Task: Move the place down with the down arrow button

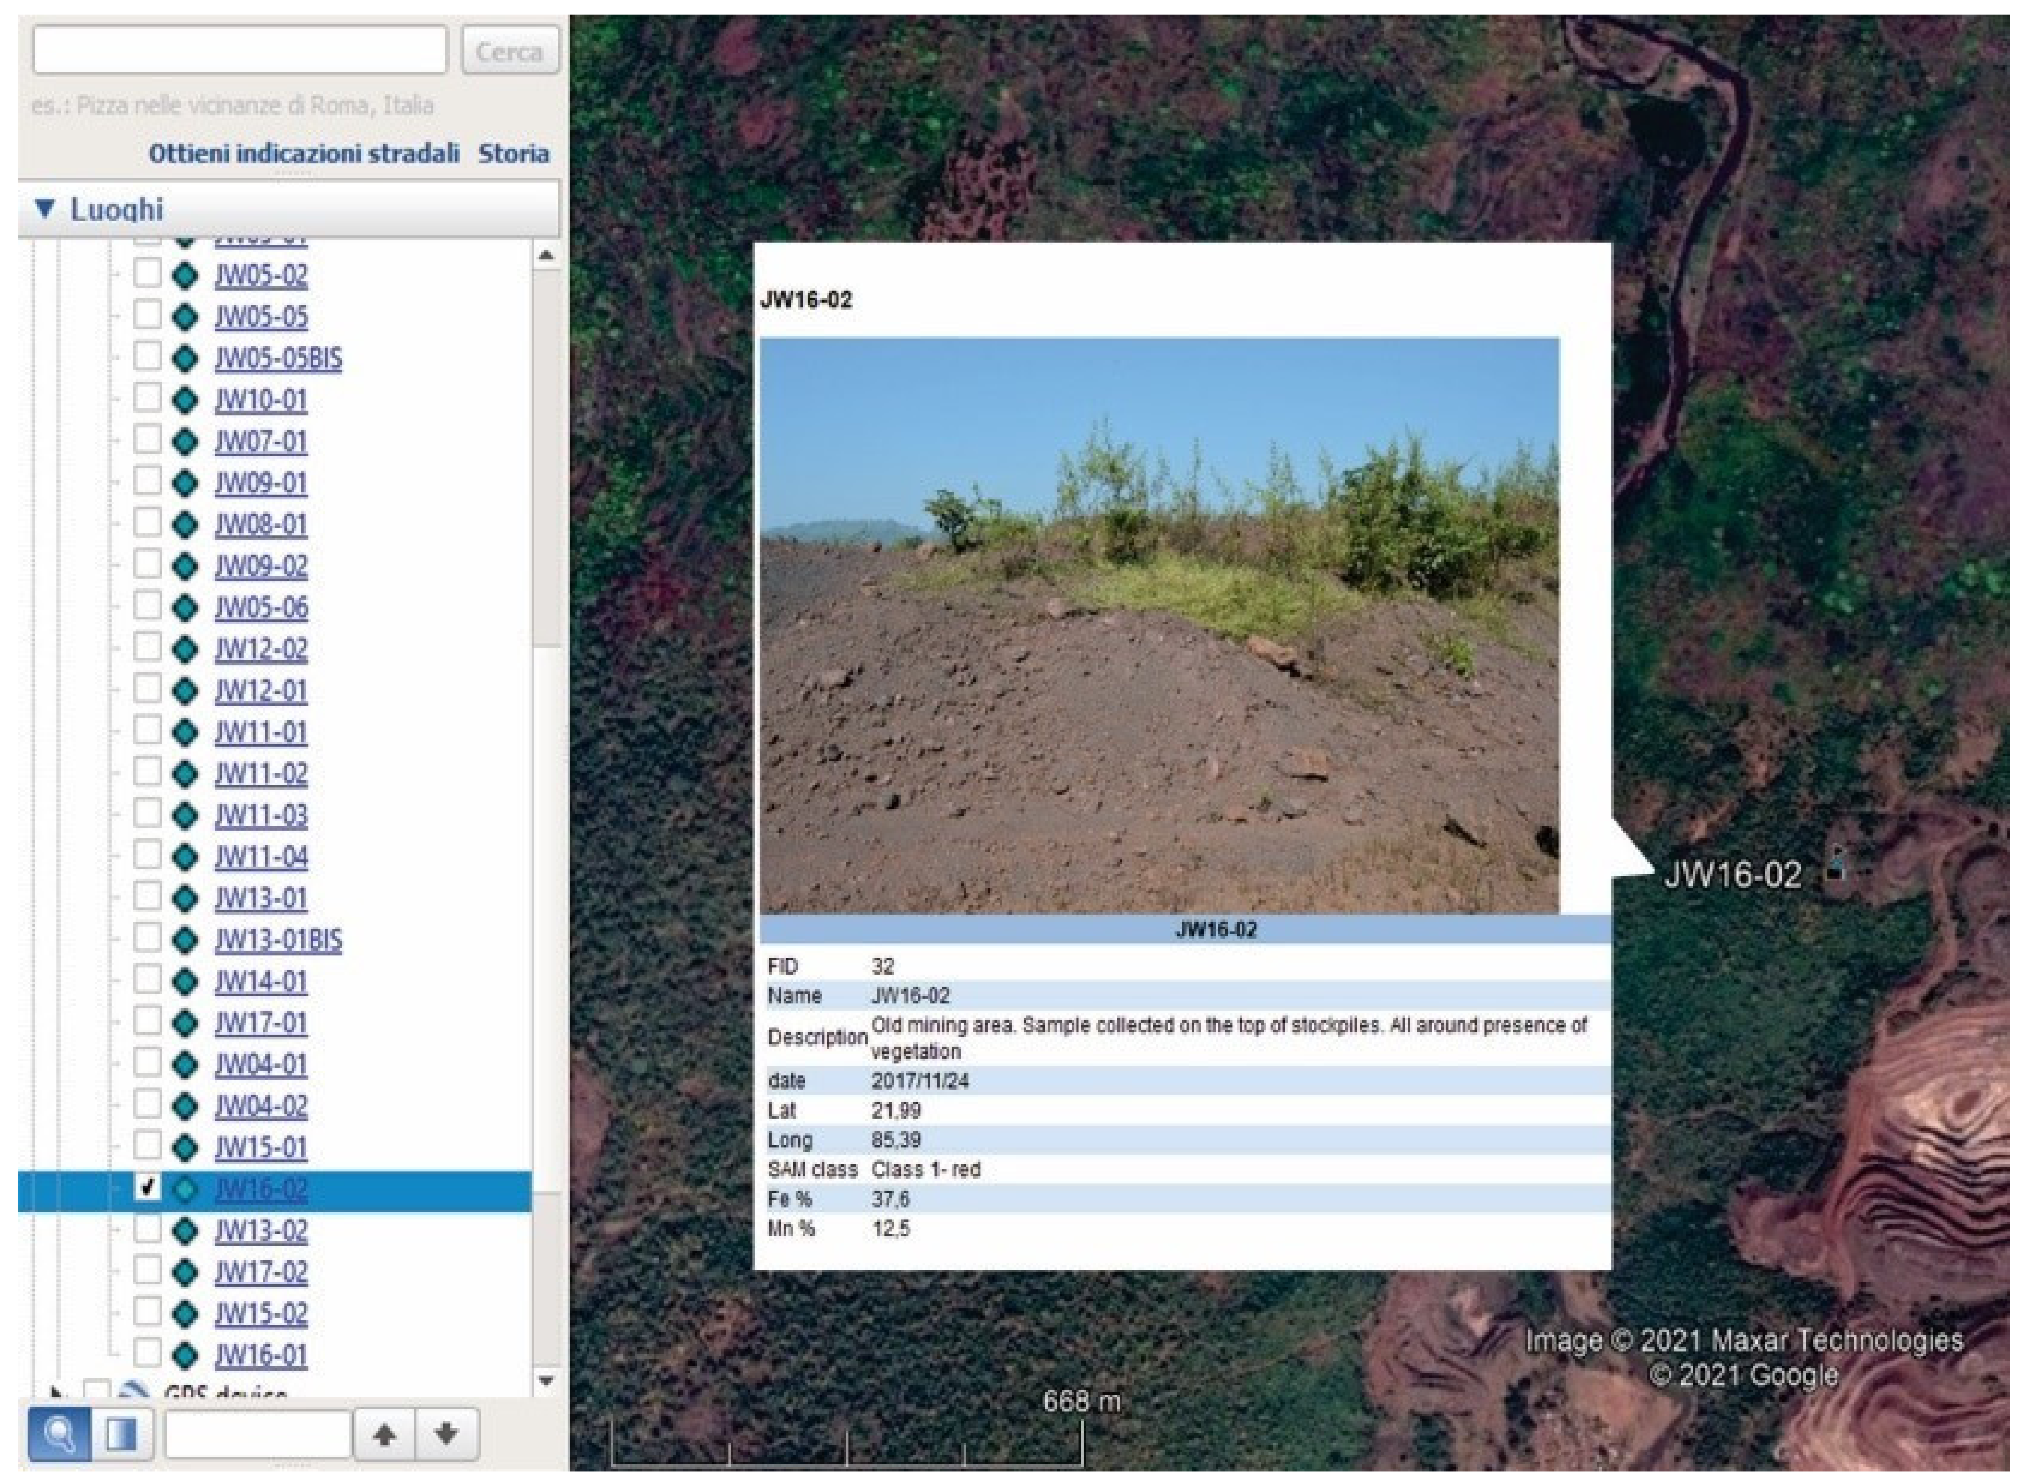Action: point(447,1434)
